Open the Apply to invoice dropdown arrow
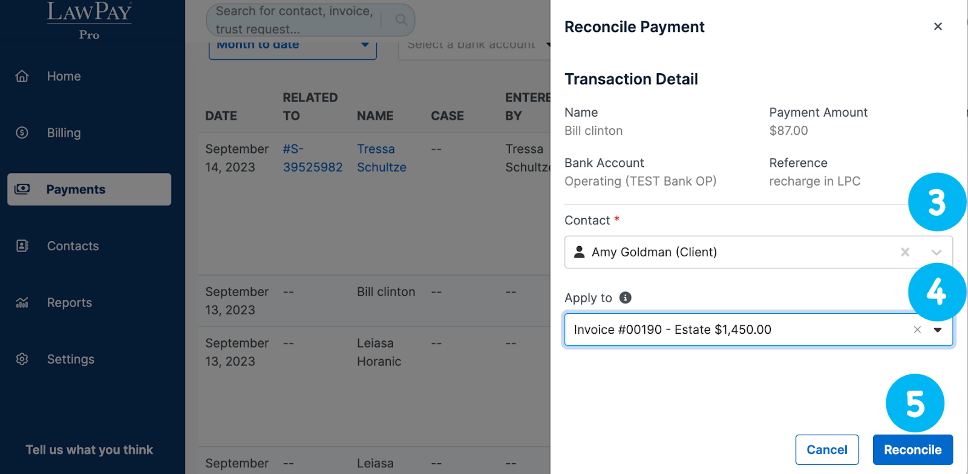 938,330
